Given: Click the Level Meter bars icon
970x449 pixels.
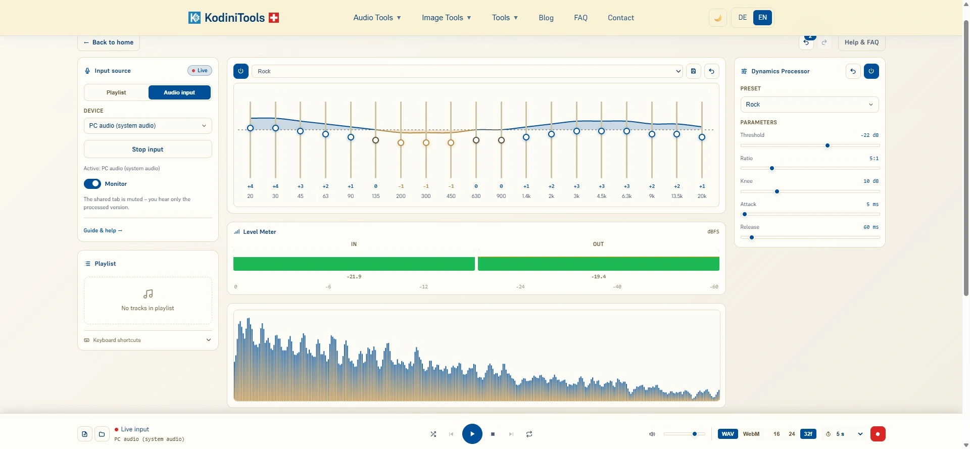Looking at the screenshot, I should pos(237,232).
